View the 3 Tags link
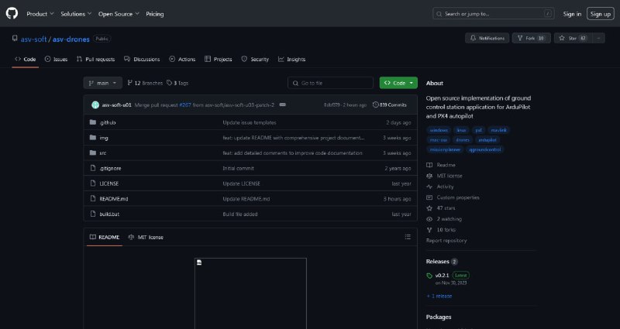The width and height of the screenshot is (620, 329). point(177,83)
